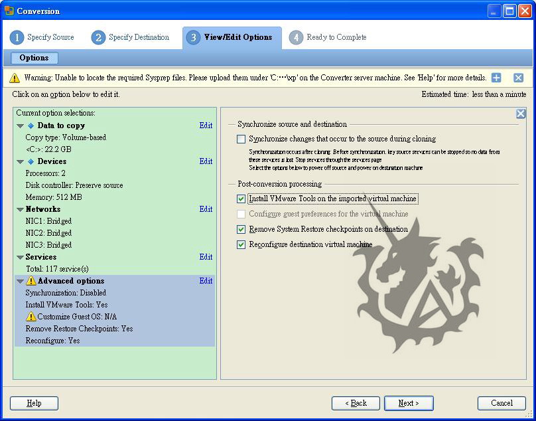Go back to the previous step
The image size is (536, 421).
coord(356,403)
